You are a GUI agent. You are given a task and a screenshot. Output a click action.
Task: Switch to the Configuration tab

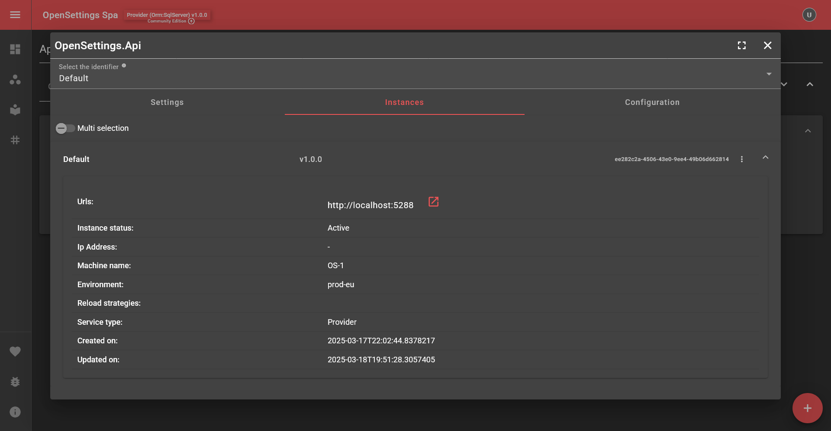pos(652,102)
